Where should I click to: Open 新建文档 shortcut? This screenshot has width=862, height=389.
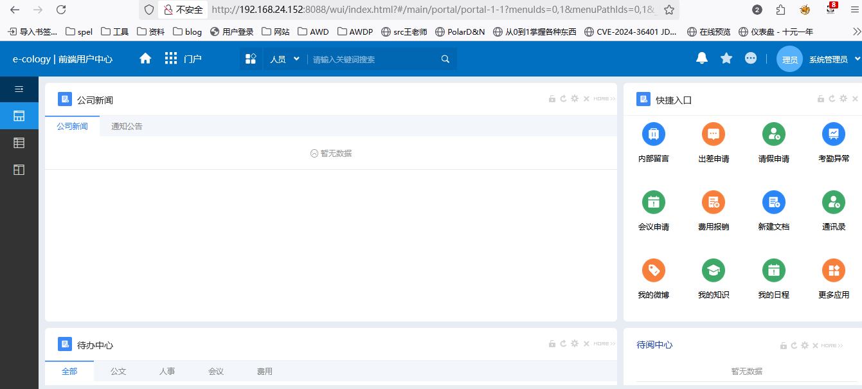pos(774,211)
